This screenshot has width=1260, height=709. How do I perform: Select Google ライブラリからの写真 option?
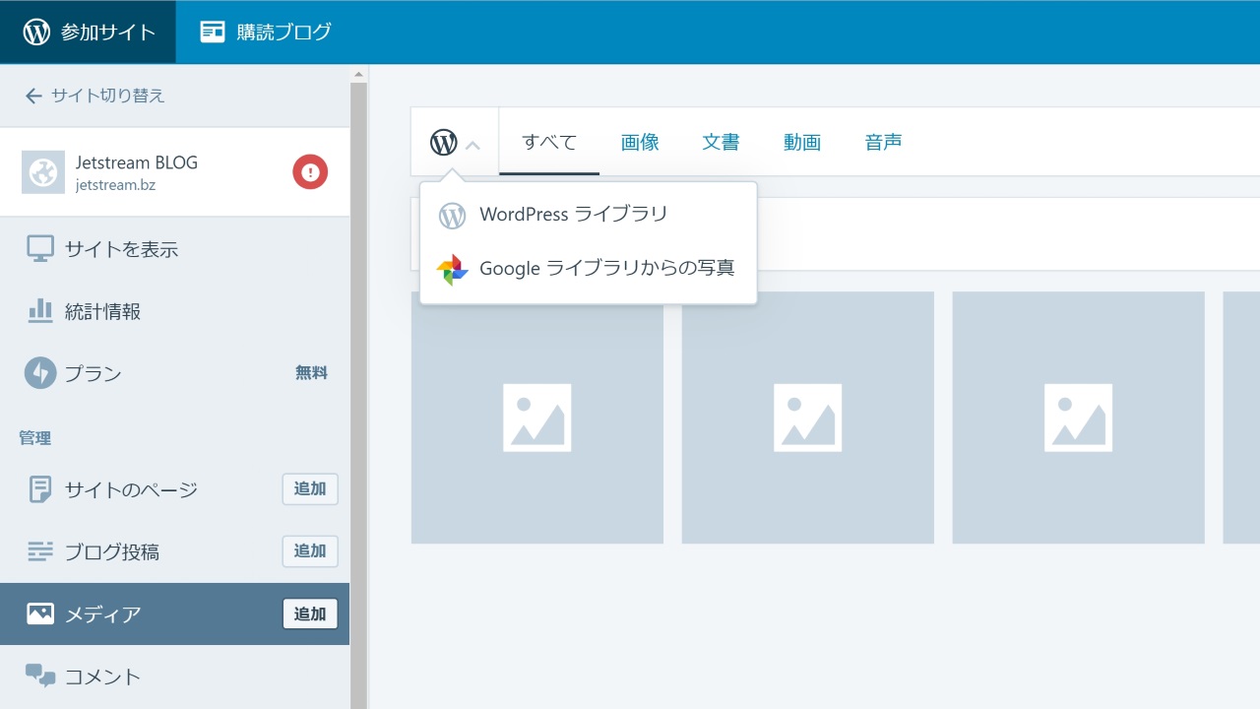click(606, 268)
